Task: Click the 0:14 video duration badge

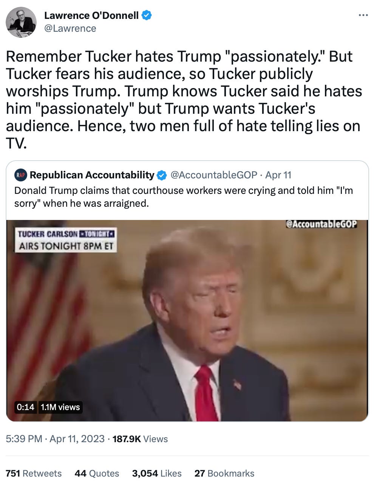Action: [25, 407]
